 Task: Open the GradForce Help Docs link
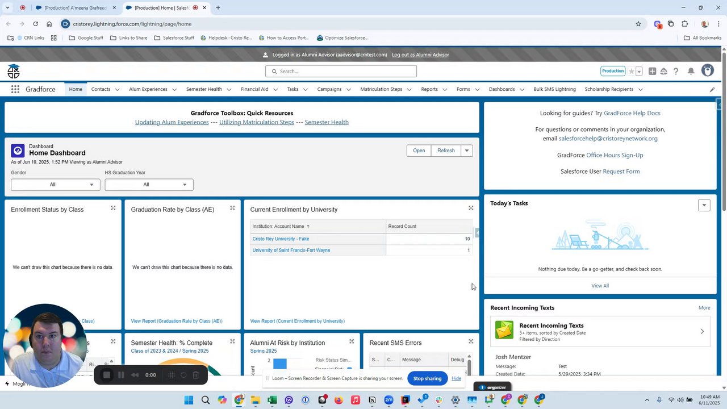point(632,113)
